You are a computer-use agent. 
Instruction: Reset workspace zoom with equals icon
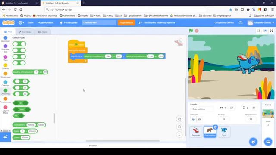click(x=179, y=135)
